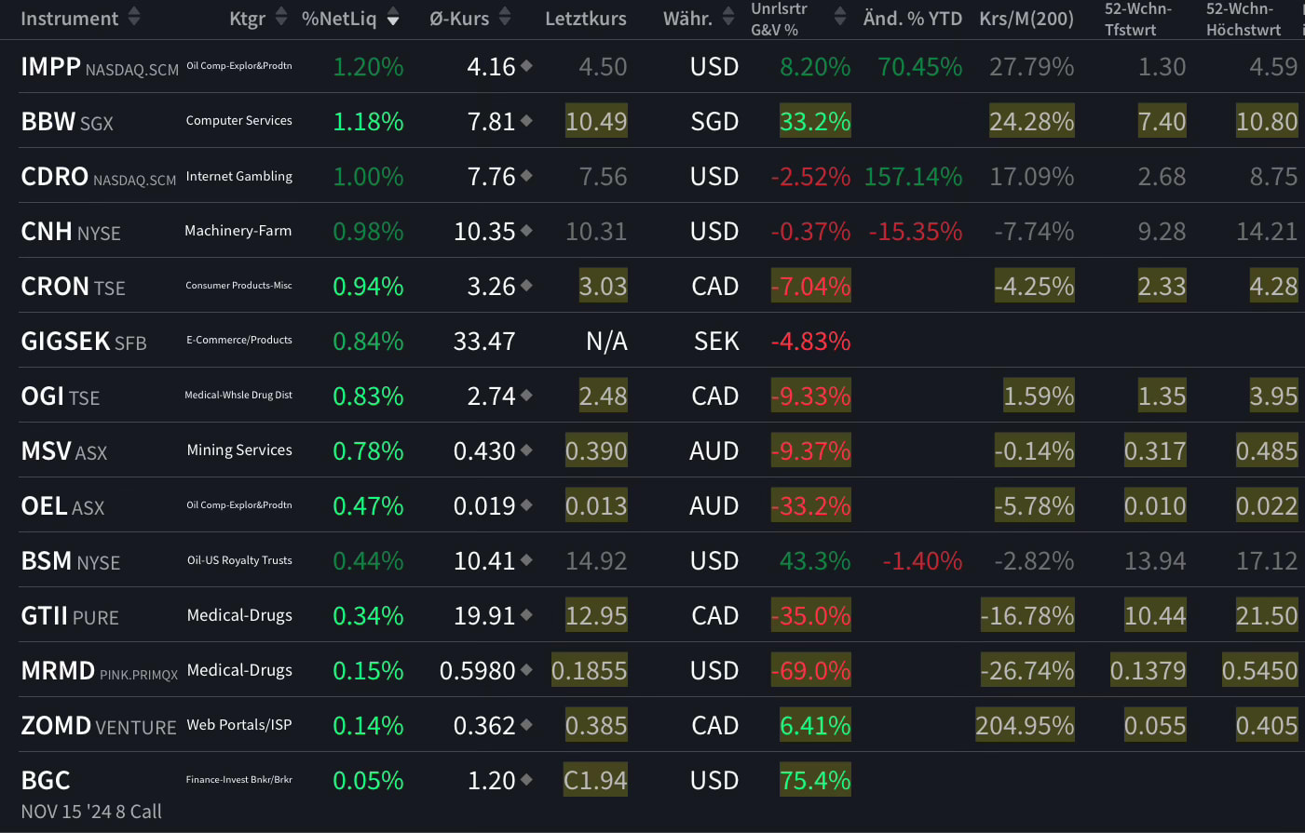
Task: Sort by Unrlsrtr G&V % using arrows
Action: [840, 17]
